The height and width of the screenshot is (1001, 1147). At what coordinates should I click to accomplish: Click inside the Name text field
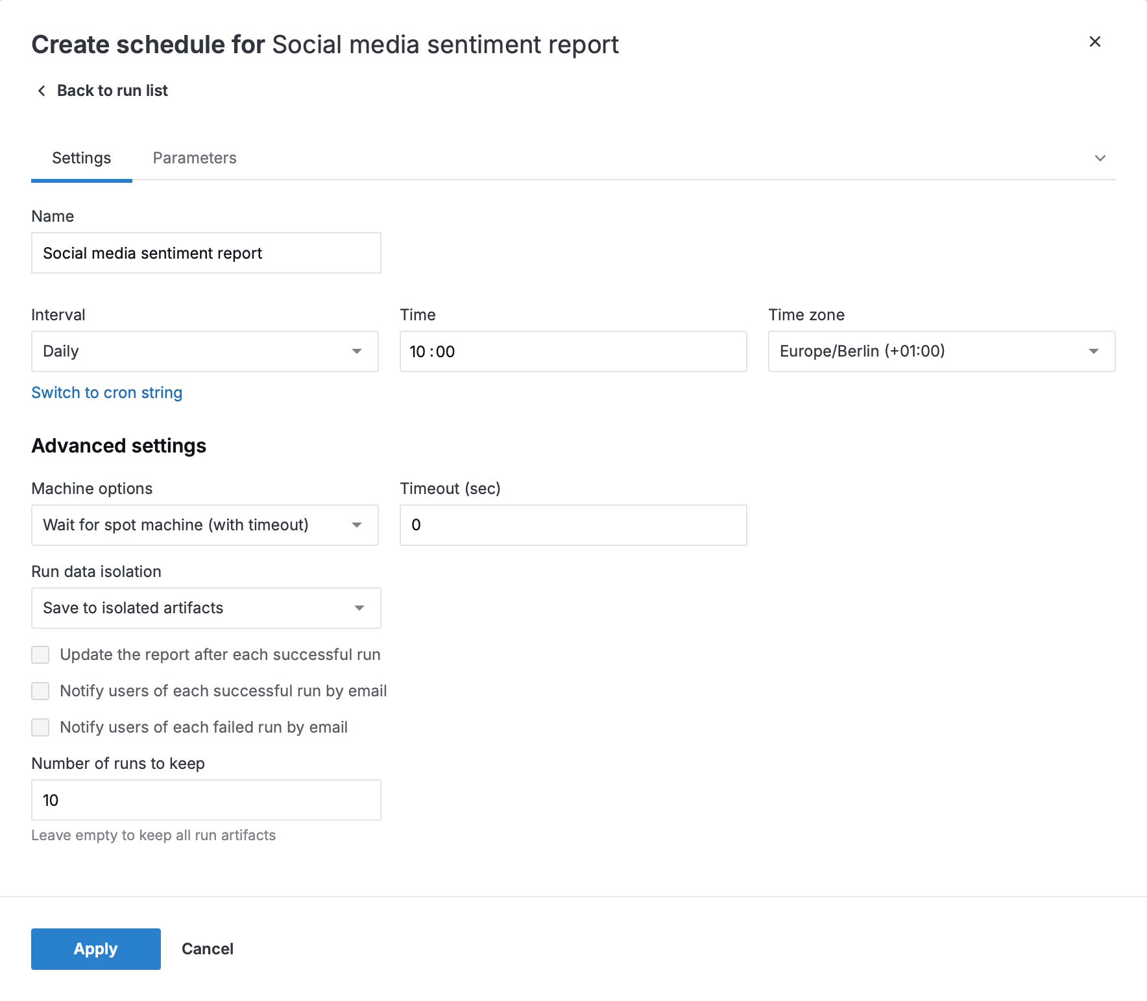[x=206, y=253]
